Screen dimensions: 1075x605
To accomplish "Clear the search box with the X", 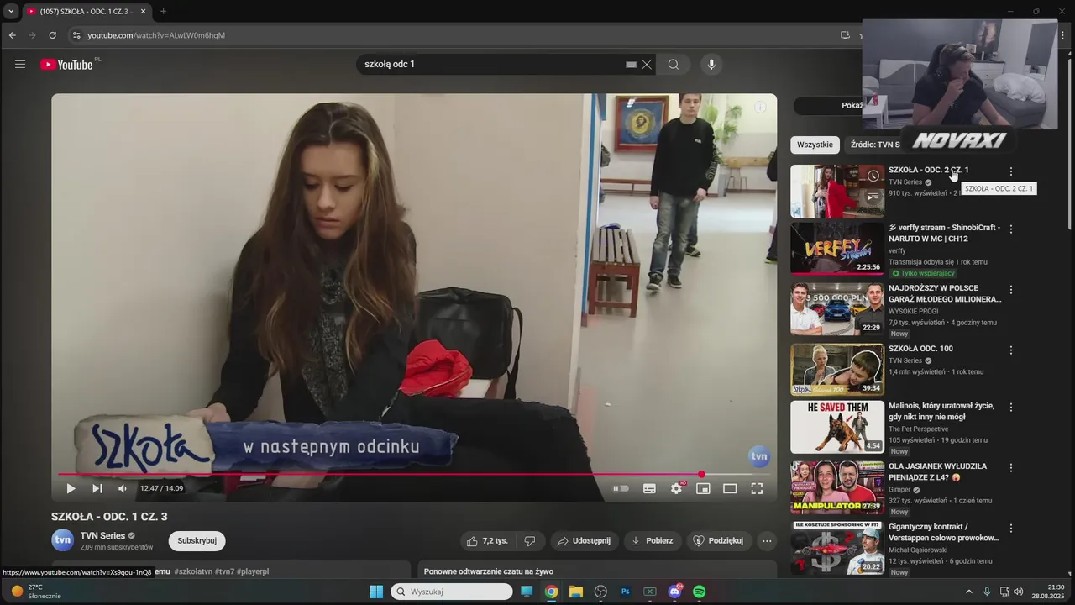I will point(647,65).
